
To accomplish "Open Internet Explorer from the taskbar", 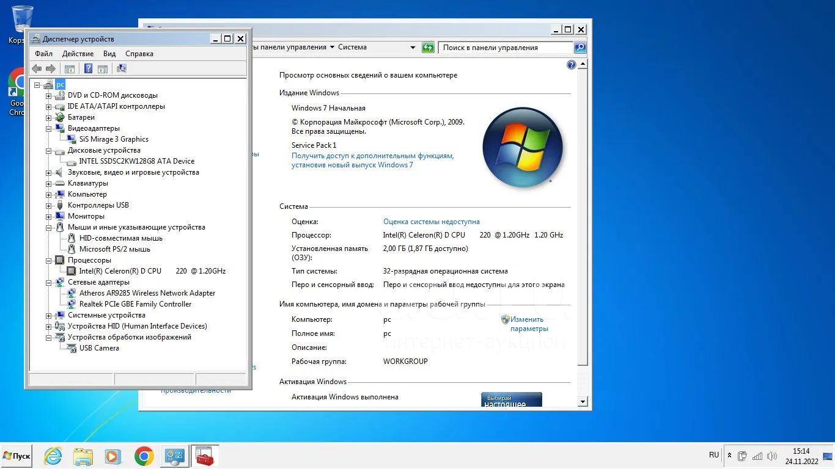I will pos(53,456).
